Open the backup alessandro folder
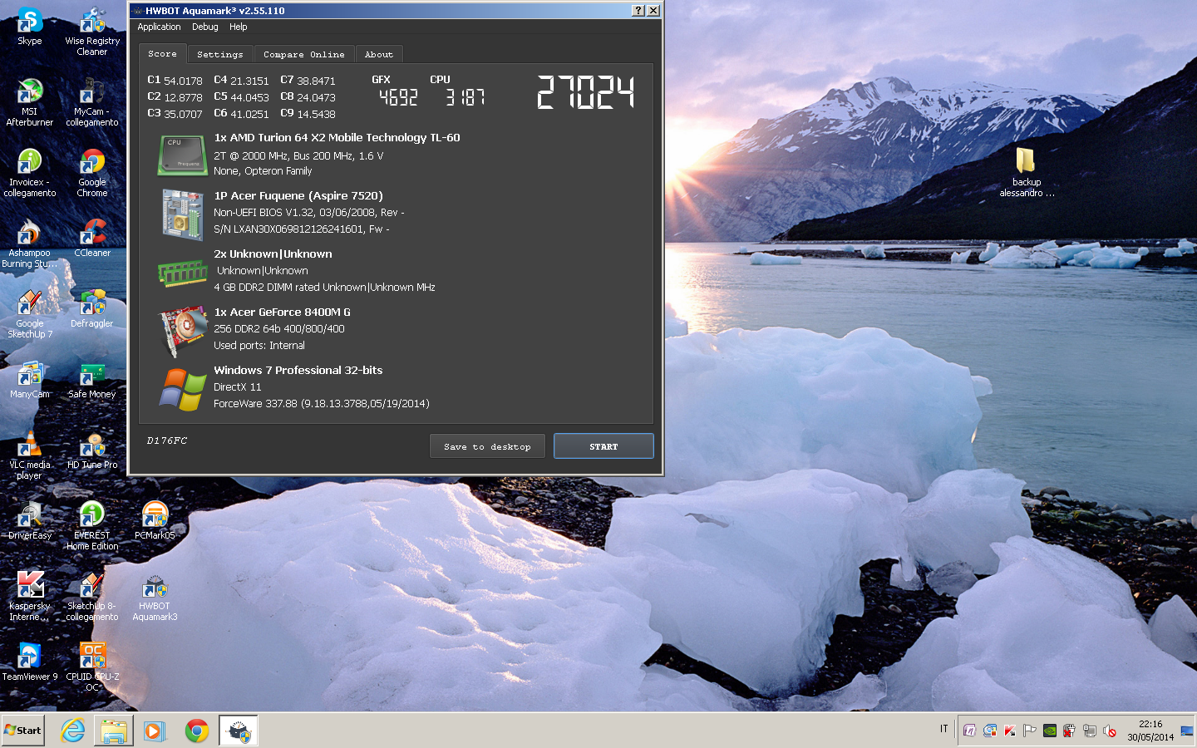This screenshot has height=748, width=1197. tap(1027, 172)
